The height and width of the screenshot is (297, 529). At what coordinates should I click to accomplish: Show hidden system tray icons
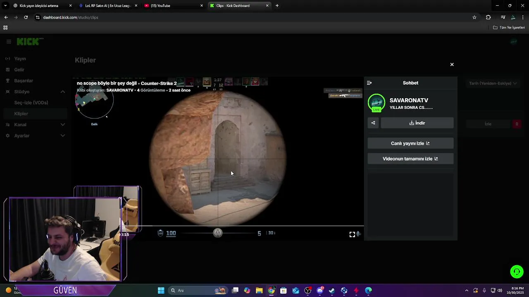[467, 290]
